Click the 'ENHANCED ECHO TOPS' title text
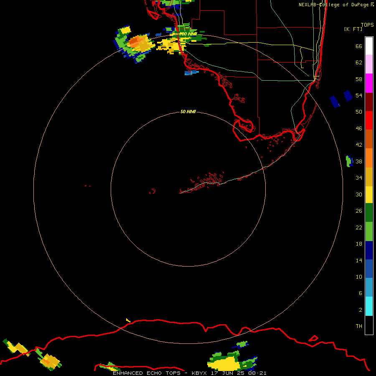This screenshot has height=376, width=376. [x=147, y=373]
